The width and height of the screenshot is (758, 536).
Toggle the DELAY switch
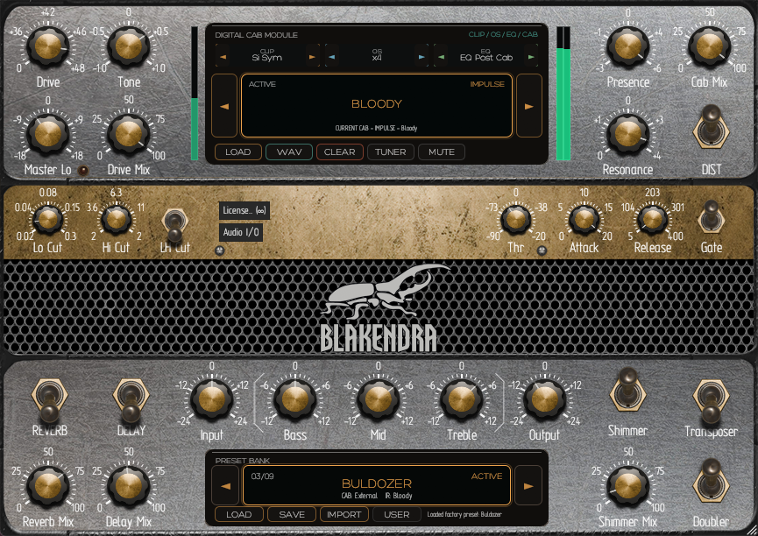[x=131, y=400]
